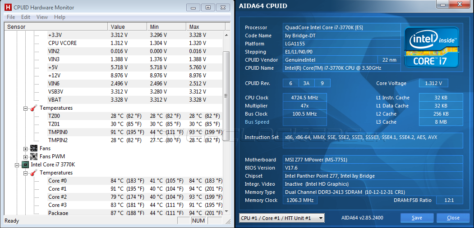The image size is (474, 228).
Task: Click the thermometer icon beside upper Temperatures node
Action: pyautogui.click(x=34, y=107)
